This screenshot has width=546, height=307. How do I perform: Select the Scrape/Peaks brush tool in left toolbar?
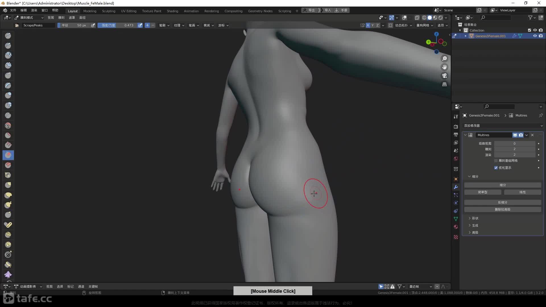coord(8,155)
